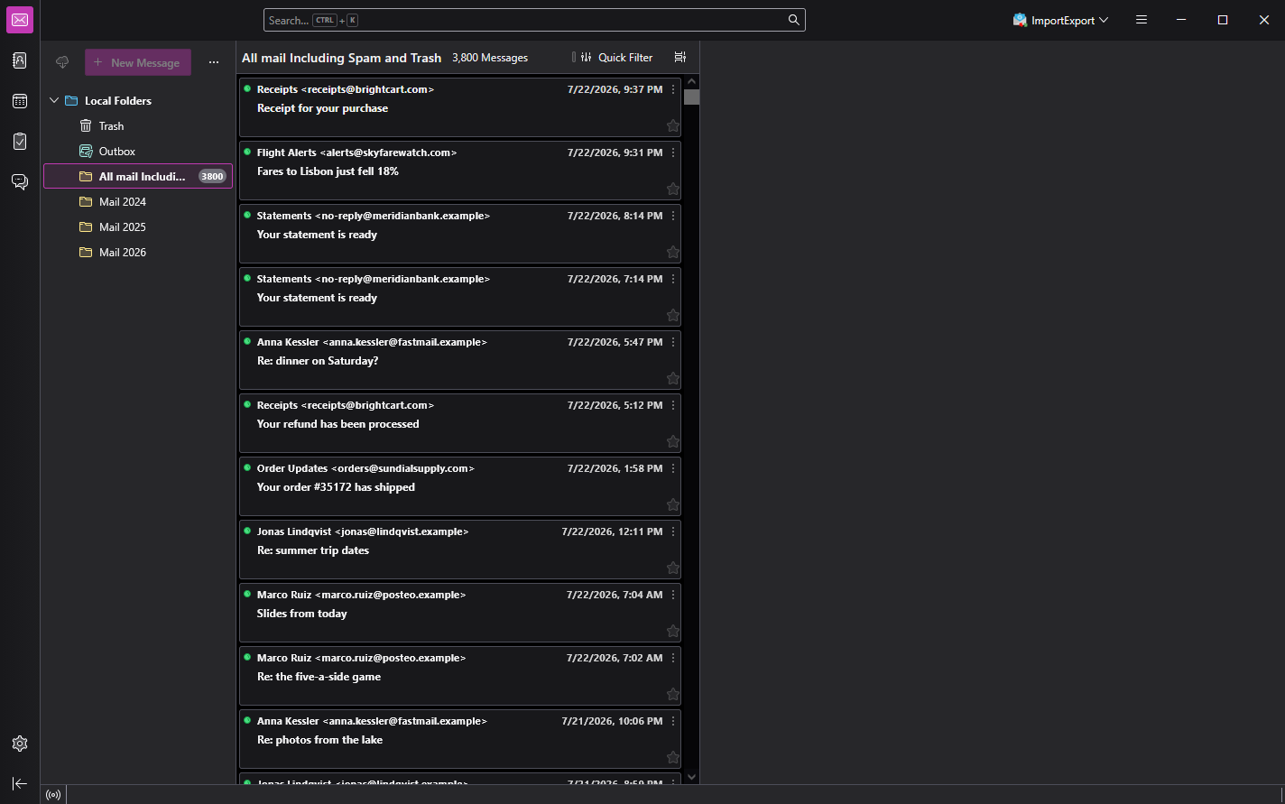Image resolution: width=1285 pixels, height=804 pixels.
Task: Open Your refund has been processed message
Action: click(460, 423)
